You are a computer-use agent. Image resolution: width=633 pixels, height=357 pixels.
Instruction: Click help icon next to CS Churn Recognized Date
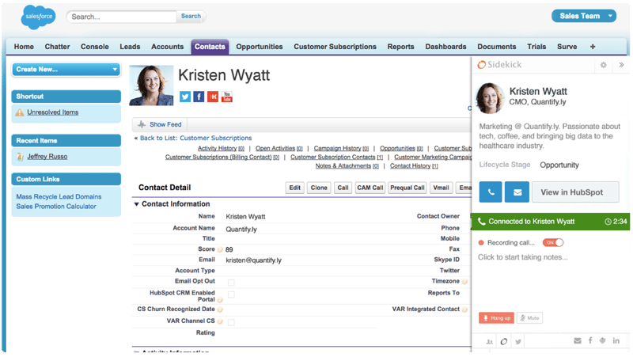coord(220,310)
